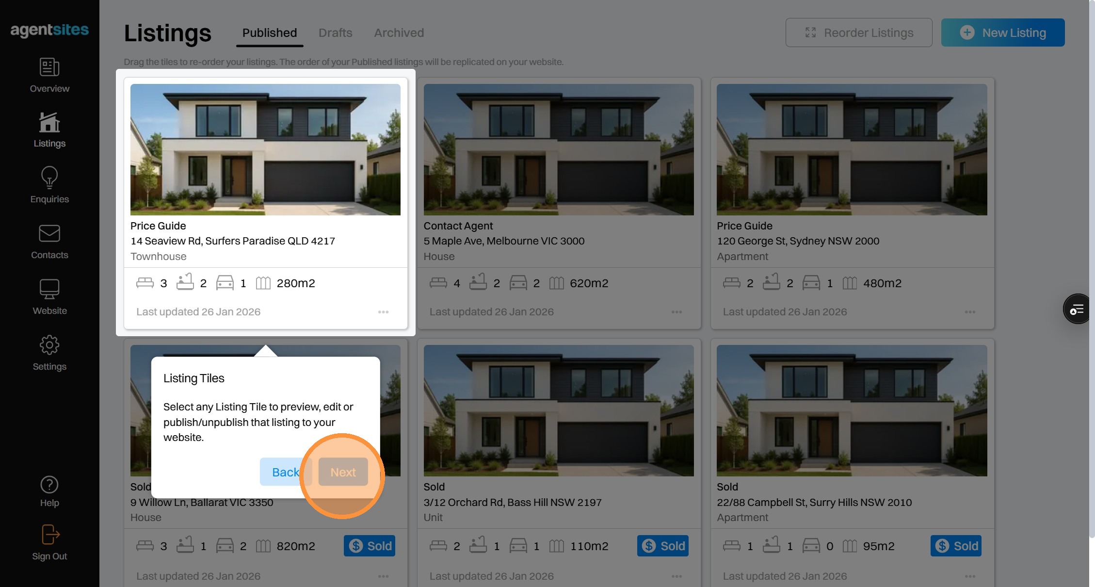Open options menu on 14 Seaview Rd tile
This screenshot has width=1095, height=587.
383,312
